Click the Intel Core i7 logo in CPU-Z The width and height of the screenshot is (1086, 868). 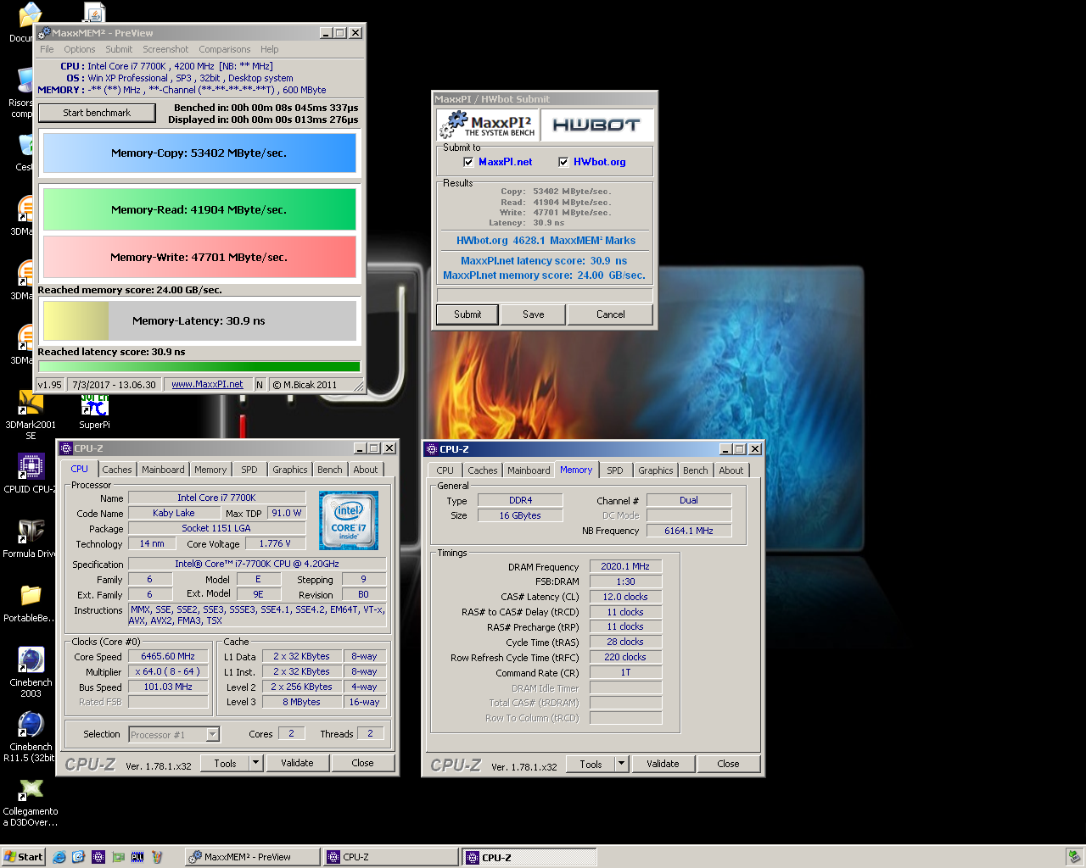coord(349,520)
